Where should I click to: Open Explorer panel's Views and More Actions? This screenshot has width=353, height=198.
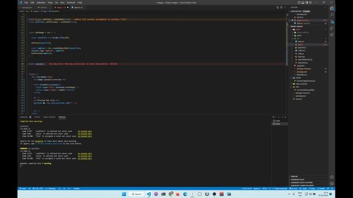(x=325, y=7)
